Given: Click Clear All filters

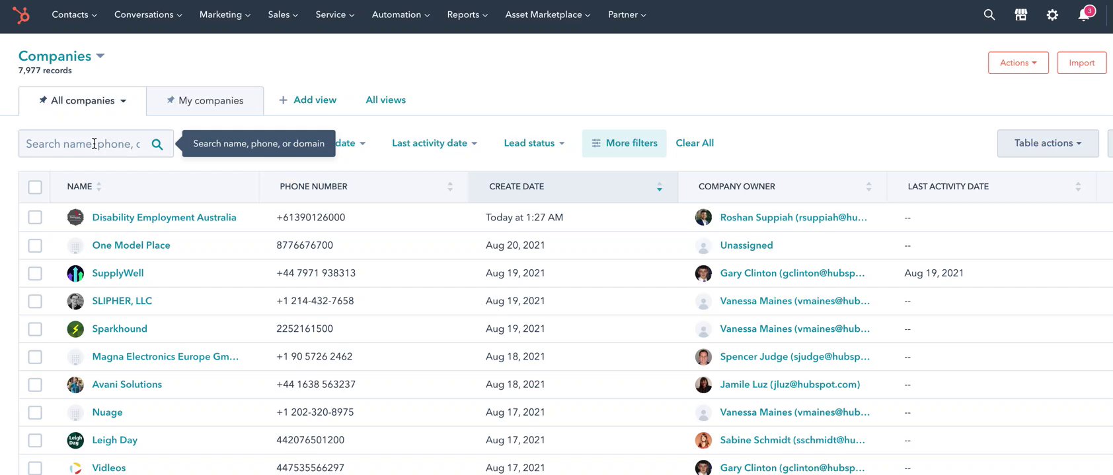Looking at the screenshot, I should coord(695,143).
